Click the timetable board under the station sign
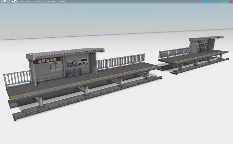Image resolution: width=233 pixels, height=144 pixels. coord(55,66)
